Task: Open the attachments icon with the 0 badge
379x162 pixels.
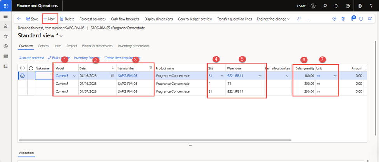Action: (x=353, y=18)
